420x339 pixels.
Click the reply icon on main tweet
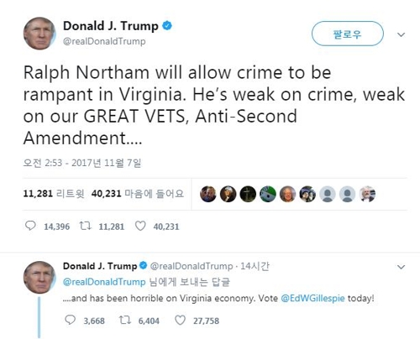tap(30, 226)
